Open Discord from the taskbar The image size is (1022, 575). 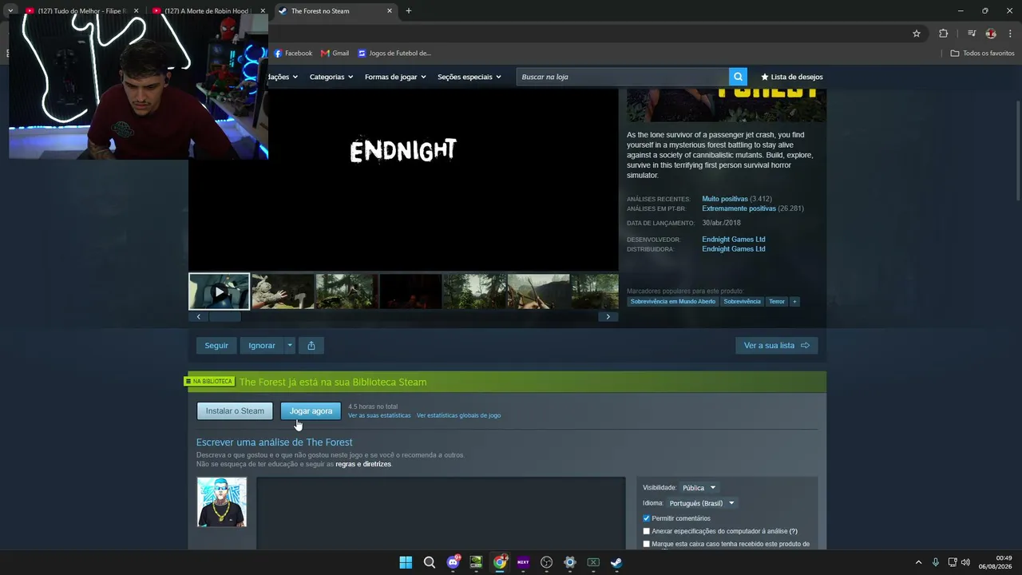453,562
